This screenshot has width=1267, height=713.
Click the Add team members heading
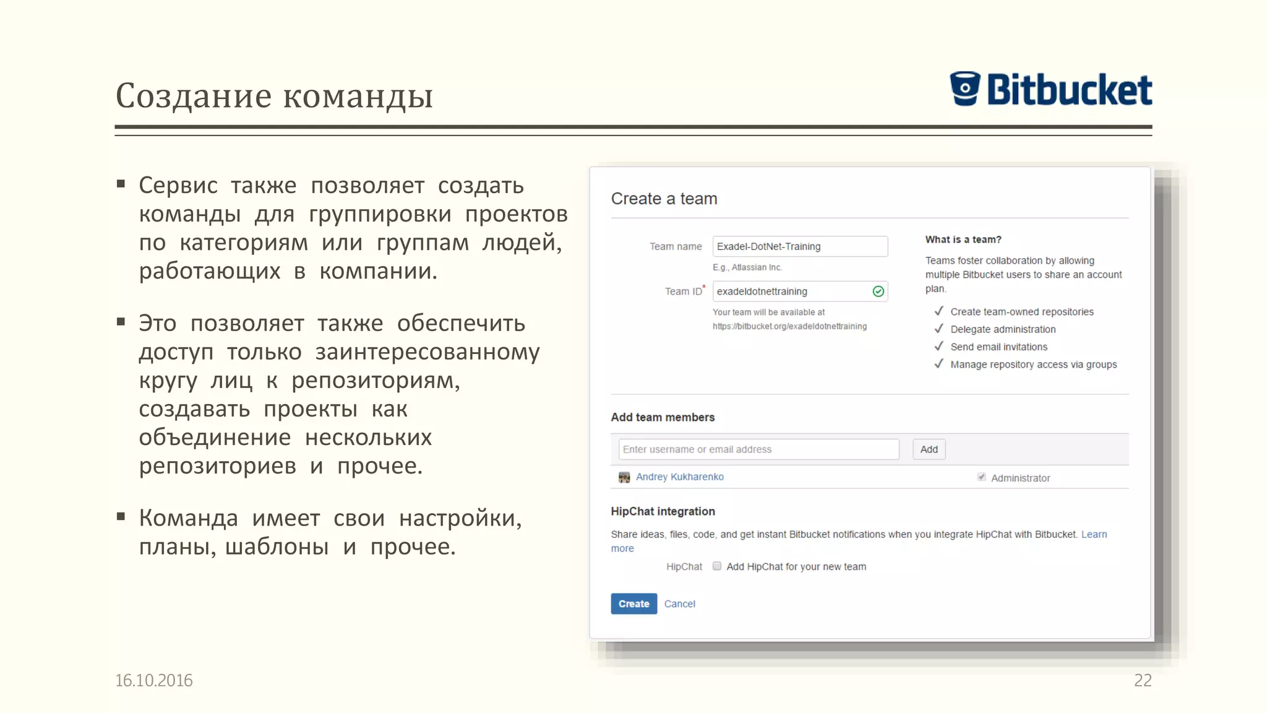663,417
